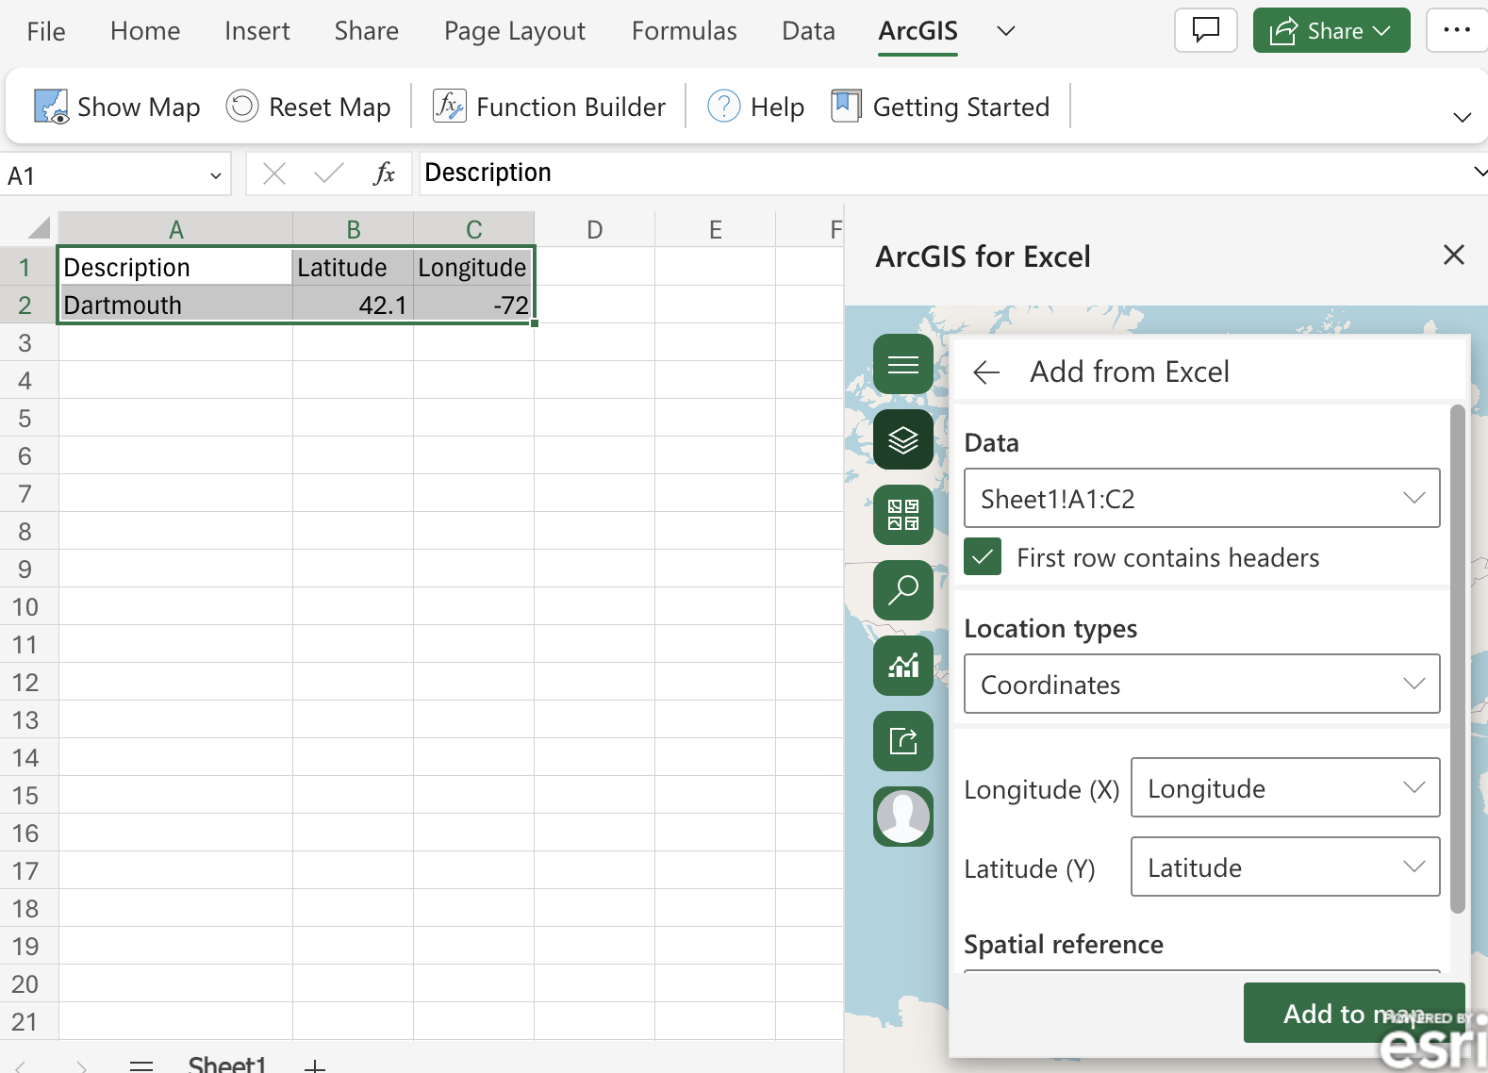
Task: Open the Getting Started guide
Action: [940, 107]
